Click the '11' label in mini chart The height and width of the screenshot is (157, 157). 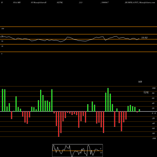(x=101, y=153)
